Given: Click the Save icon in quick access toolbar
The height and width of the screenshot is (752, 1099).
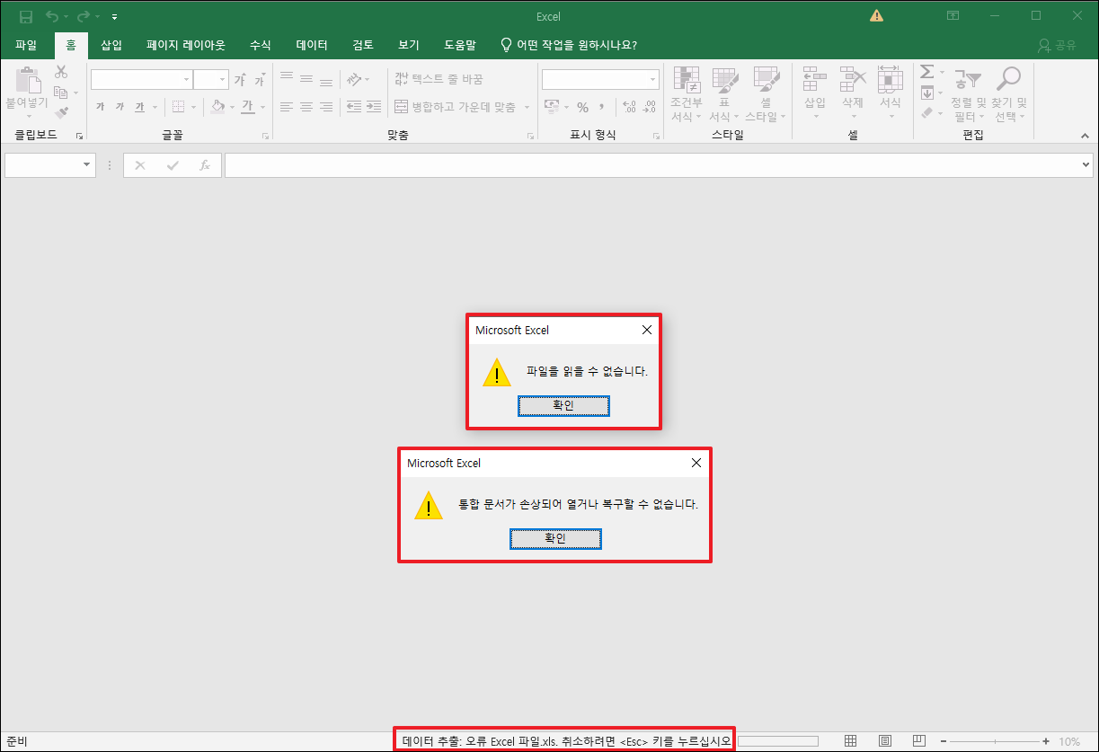Looking at the screenshot, I should pos(26,16).
